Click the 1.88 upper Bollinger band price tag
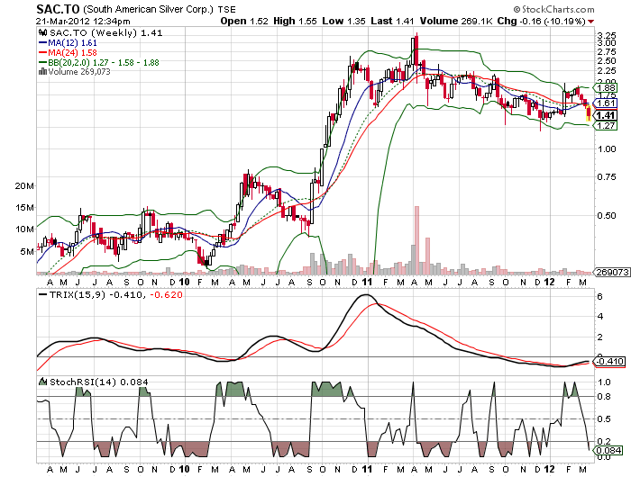The image size is (631, 477). (x=606, y=87)
